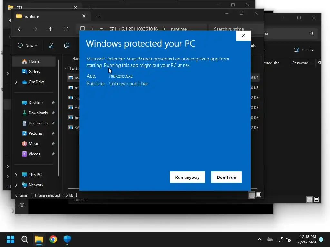Go up one folder level in runtime window
This screenshot has width=330, height=247.
[50, 29]
